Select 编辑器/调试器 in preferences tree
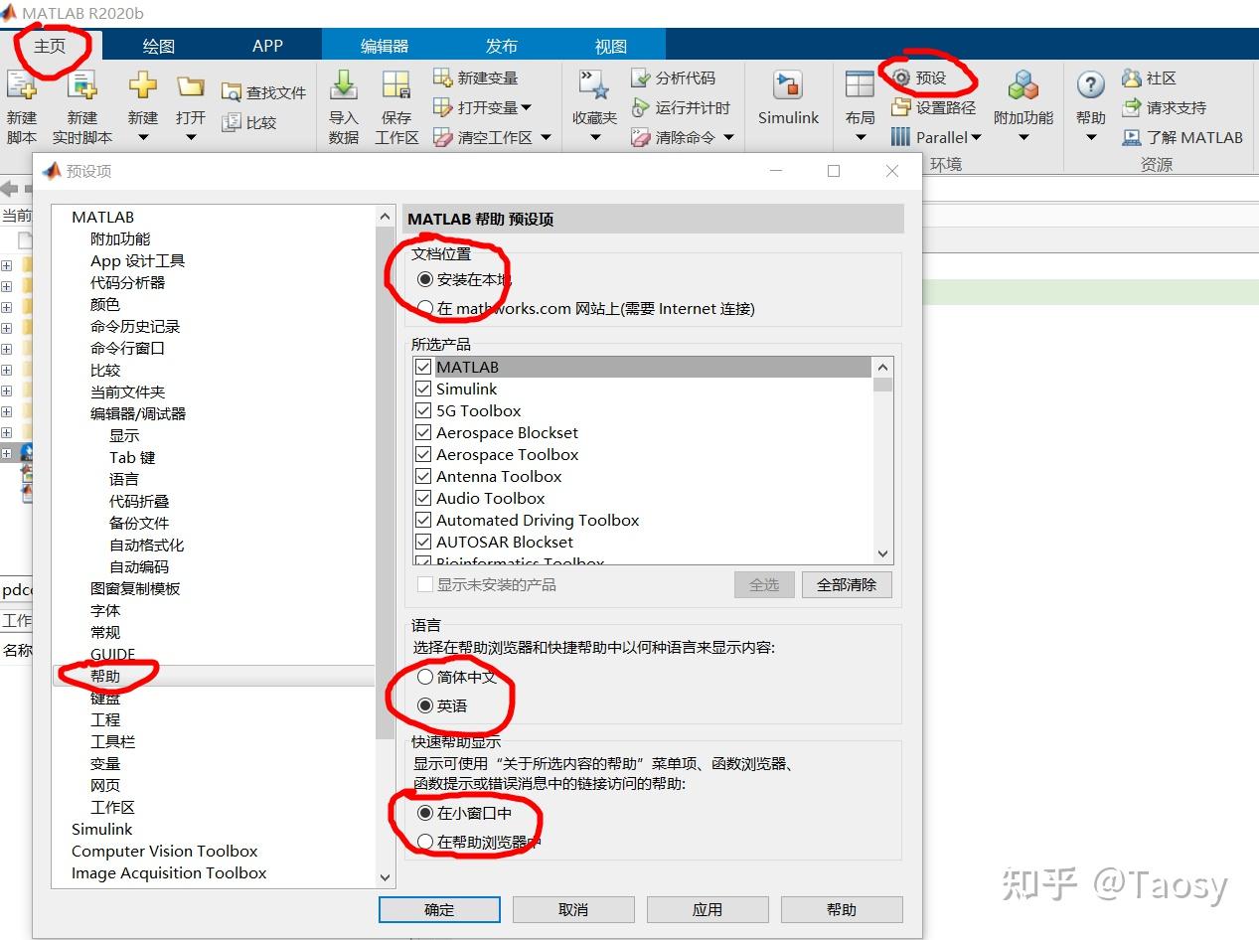 138,413
